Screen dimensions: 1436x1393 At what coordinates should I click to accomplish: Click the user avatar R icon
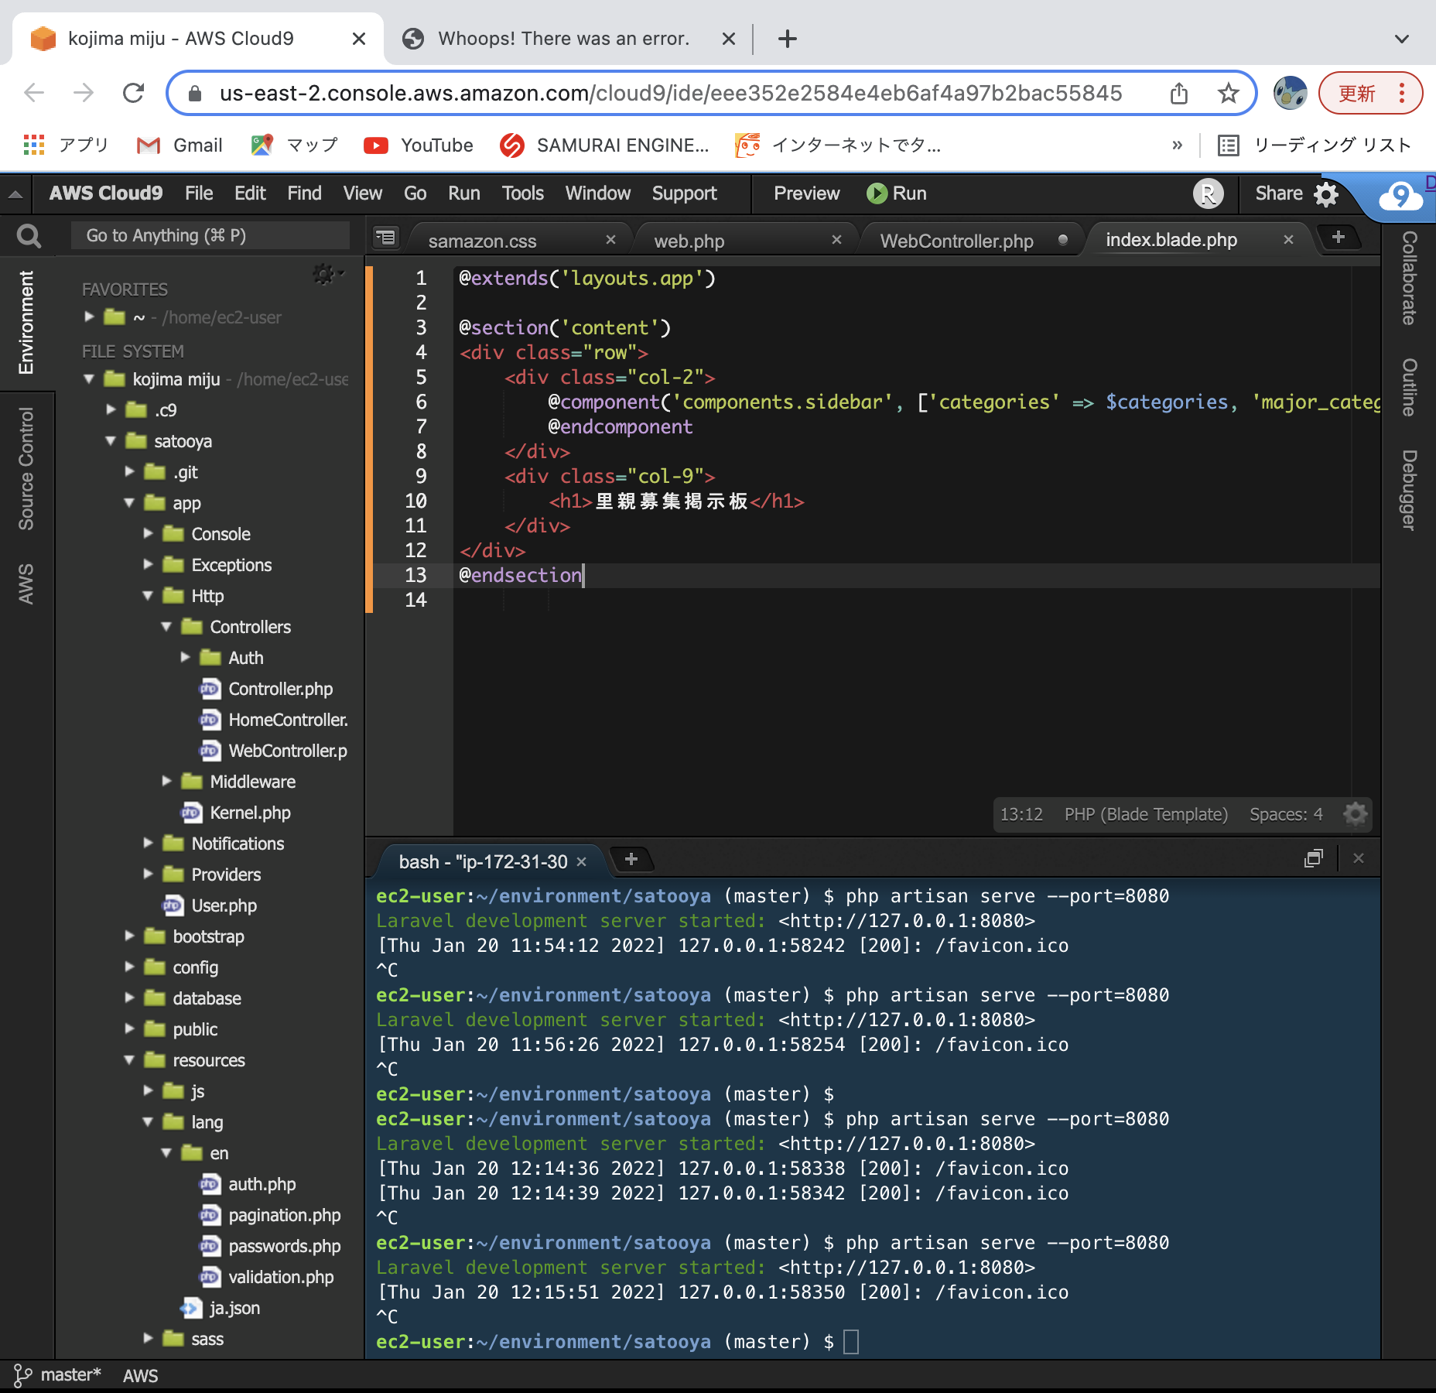[x=1208, y=193]
